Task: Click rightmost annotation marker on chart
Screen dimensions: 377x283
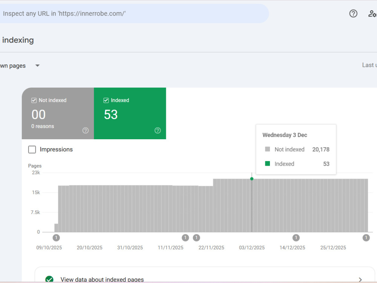Action: [366, 238]
